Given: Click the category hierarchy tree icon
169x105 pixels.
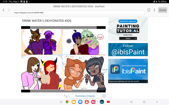Looking at the screenshot, I should [x=66, y=96].
